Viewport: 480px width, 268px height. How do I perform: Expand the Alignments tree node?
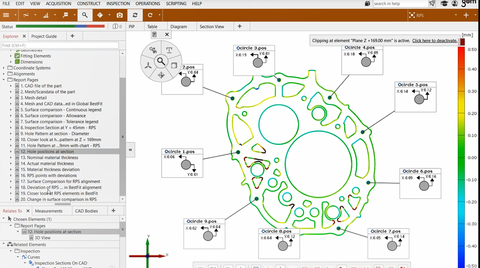tap(4, 74)
